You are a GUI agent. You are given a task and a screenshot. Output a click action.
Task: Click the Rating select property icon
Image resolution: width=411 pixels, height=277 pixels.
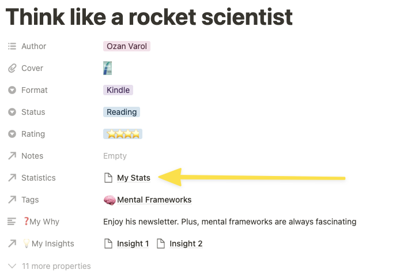coord(12,134)
